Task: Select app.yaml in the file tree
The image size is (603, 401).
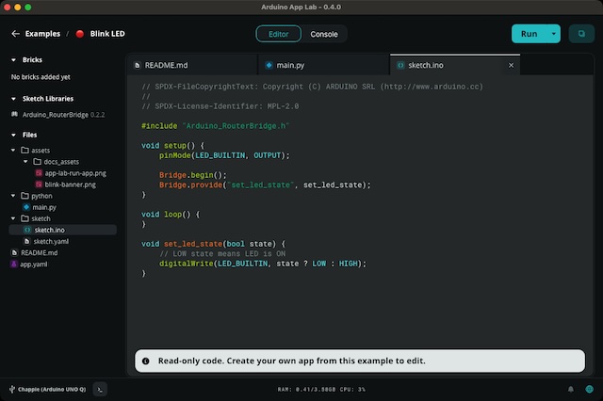Action: [x=32, y=265]
